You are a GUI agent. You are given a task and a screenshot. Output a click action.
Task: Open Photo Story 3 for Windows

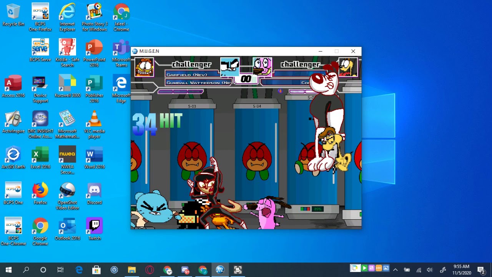pos(94,18)
